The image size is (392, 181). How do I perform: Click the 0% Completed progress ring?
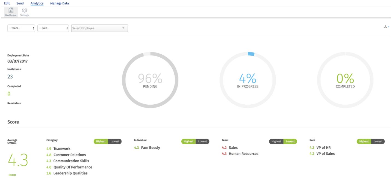pyautogui.click(x=345, y=80)
